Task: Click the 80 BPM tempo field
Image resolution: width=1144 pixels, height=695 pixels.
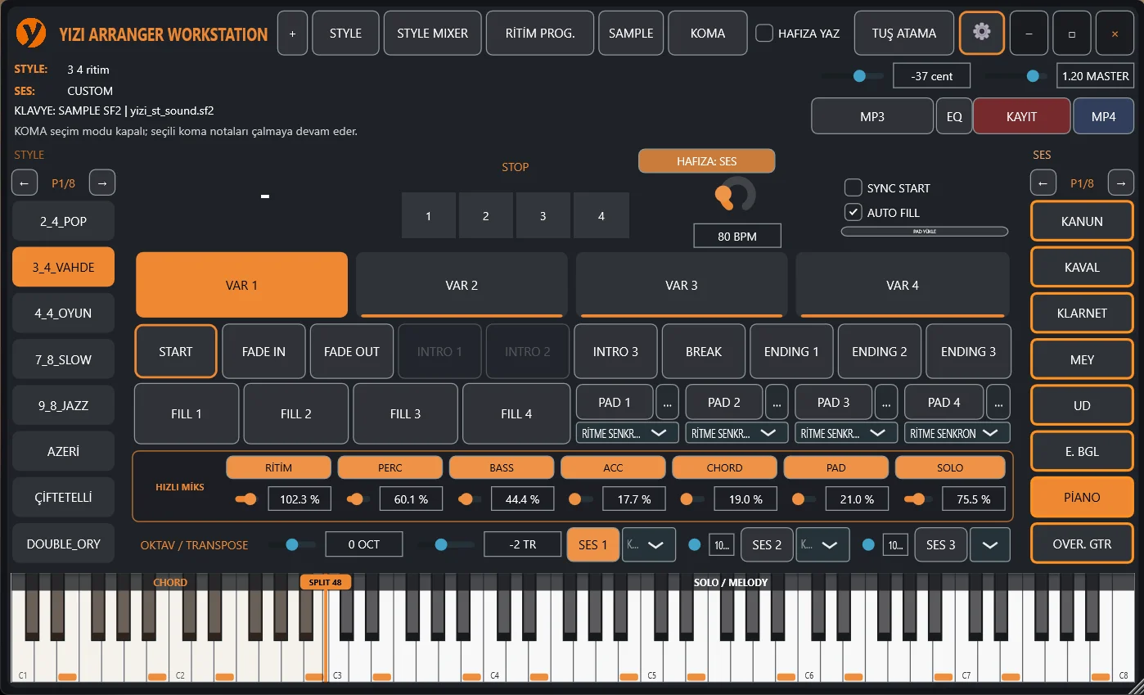Action: [x=737, y=237]
